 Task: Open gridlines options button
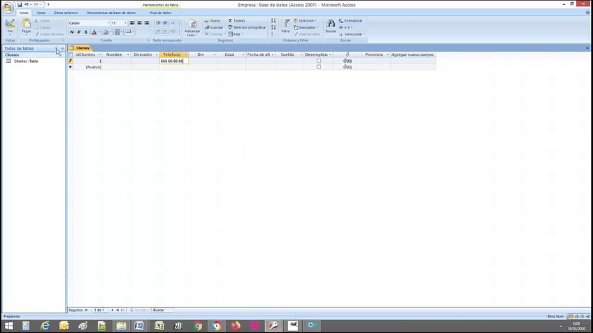(118, 32)
